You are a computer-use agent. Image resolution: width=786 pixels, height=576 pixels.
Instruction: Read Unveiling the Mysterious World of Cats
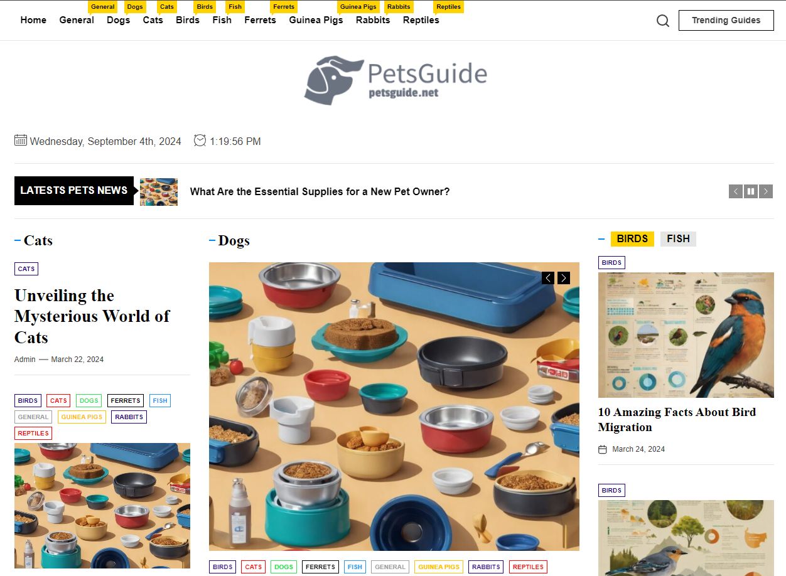(x=92, y=316)
